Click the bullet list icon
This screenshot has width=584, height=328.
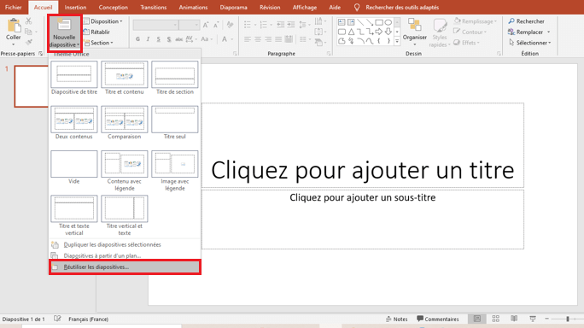pyautogui.click(x=248, y=25)
